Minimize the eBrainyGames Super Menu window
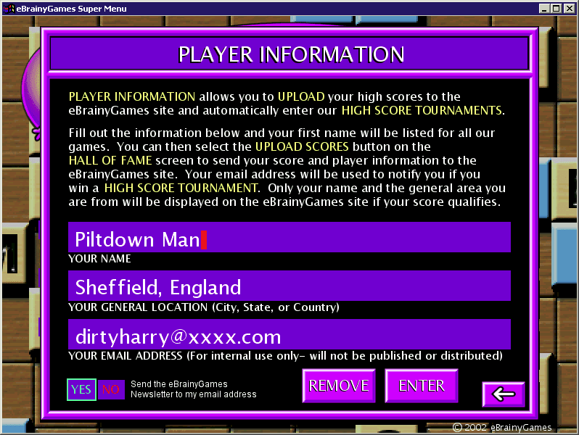579x435 pixels. (543, 8)
